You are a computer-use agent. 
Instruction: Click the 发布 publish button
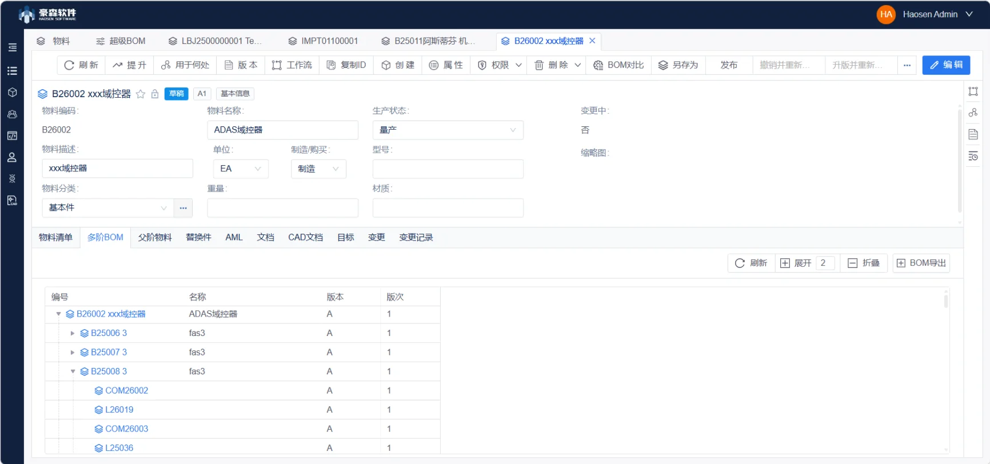coord(729,65)
